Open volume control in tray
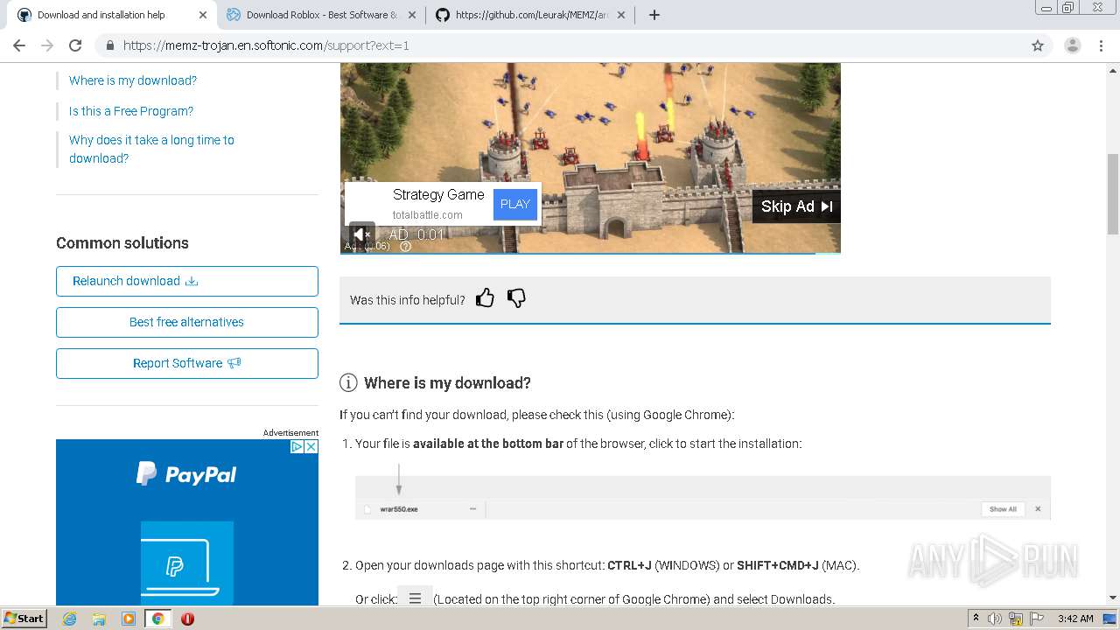 995,619
